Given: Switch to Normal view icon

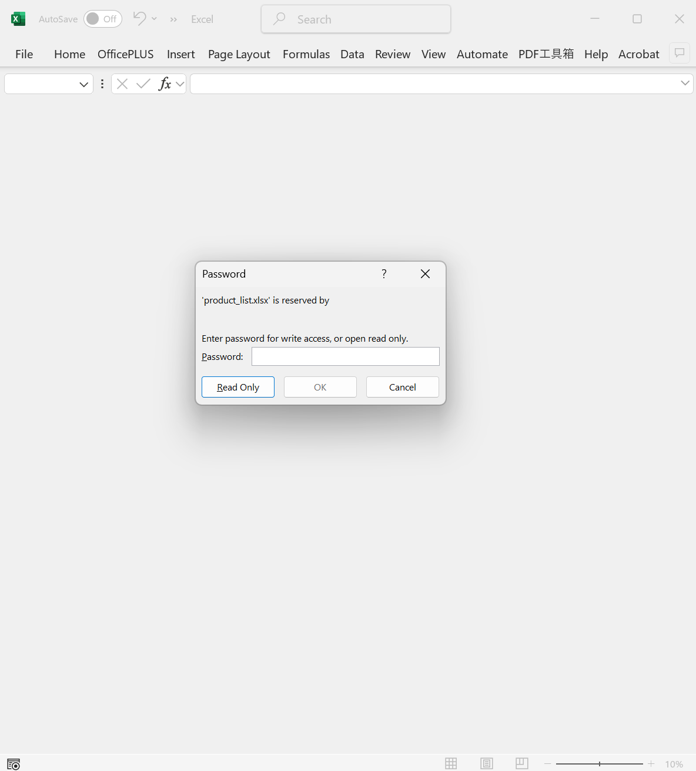Looking at the screenshot, I should click(x=451, y=763).
